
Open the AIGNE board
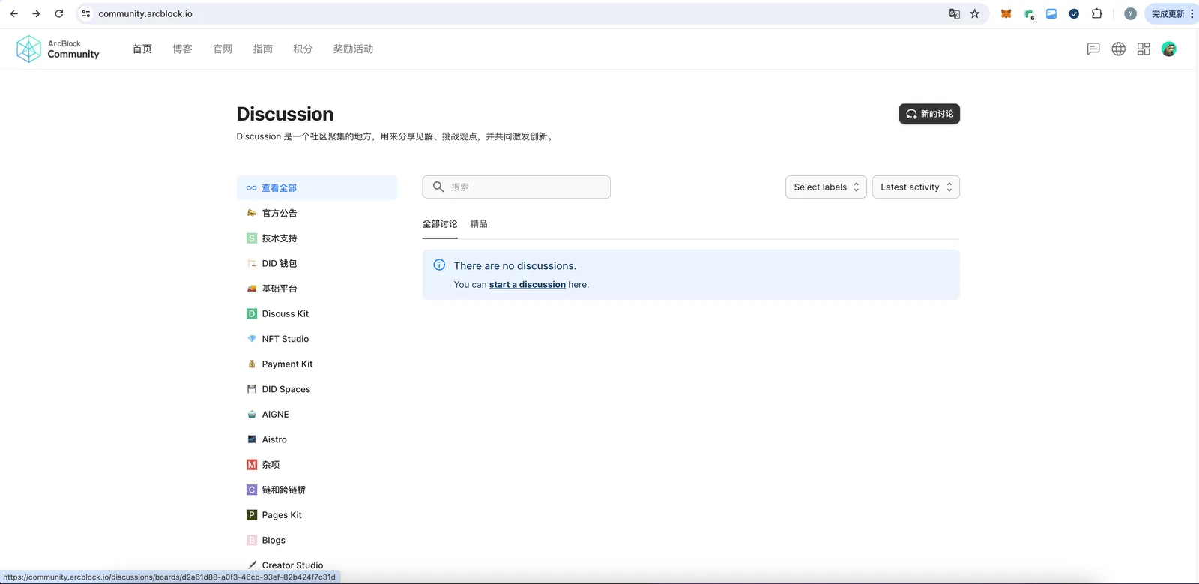click(x=317, y=414)
